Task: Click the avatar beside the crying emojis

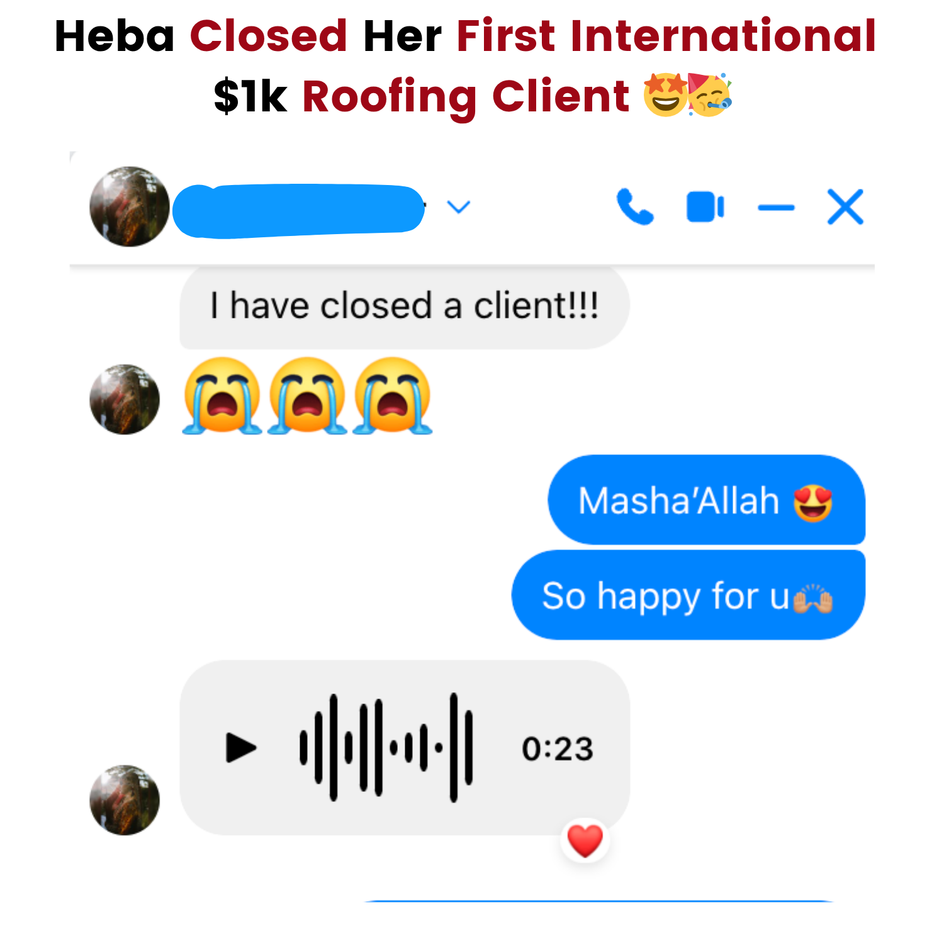Action: pyautogui.click(x=125, y=399)
